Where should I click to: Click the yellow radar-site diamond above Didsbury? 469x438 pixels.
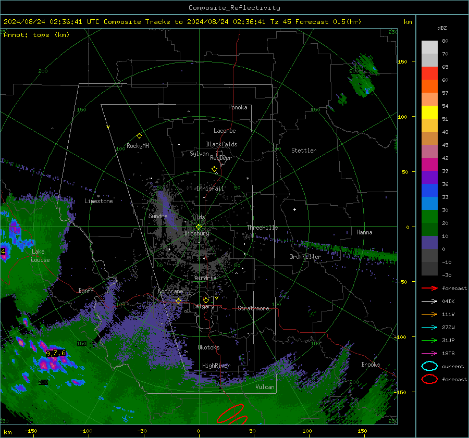coord(199,227)
